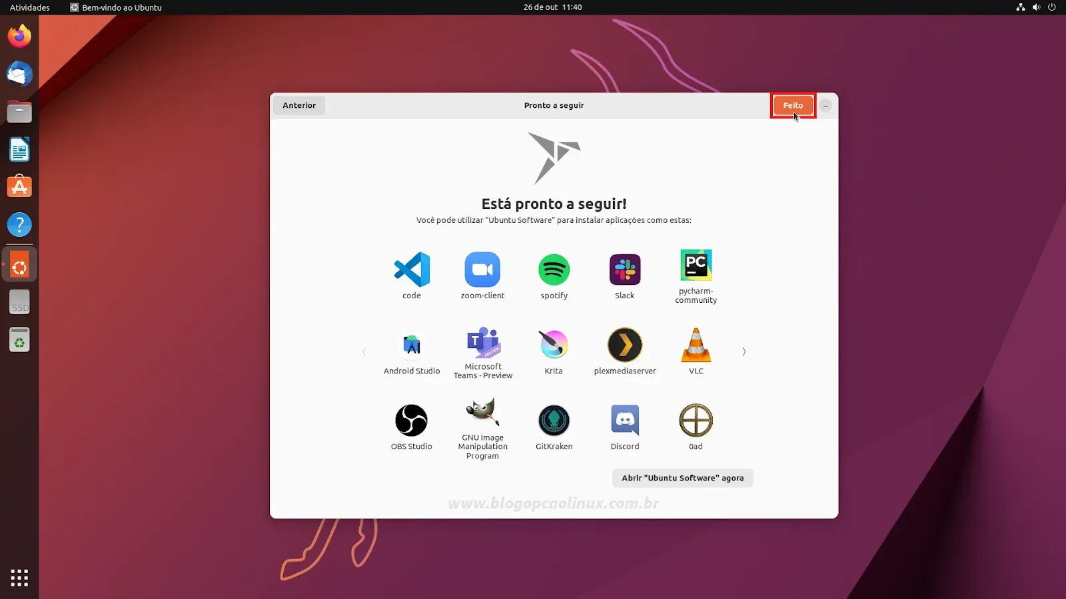The width and height of the screenshot is (1066, 599).
Task: Select the GNU Image Manipulation Program icon
Action: (482, 413)
